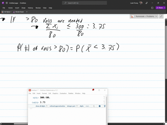
Task: Open the OneNote File menu
Action: pyautogui.click(x=4, y=8)
